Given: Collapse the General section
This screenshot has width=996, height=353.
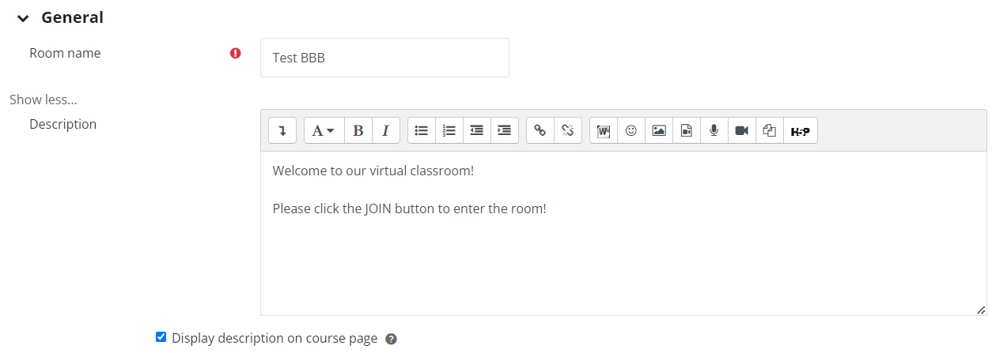Looking at the screenshot, I should 22,18.
